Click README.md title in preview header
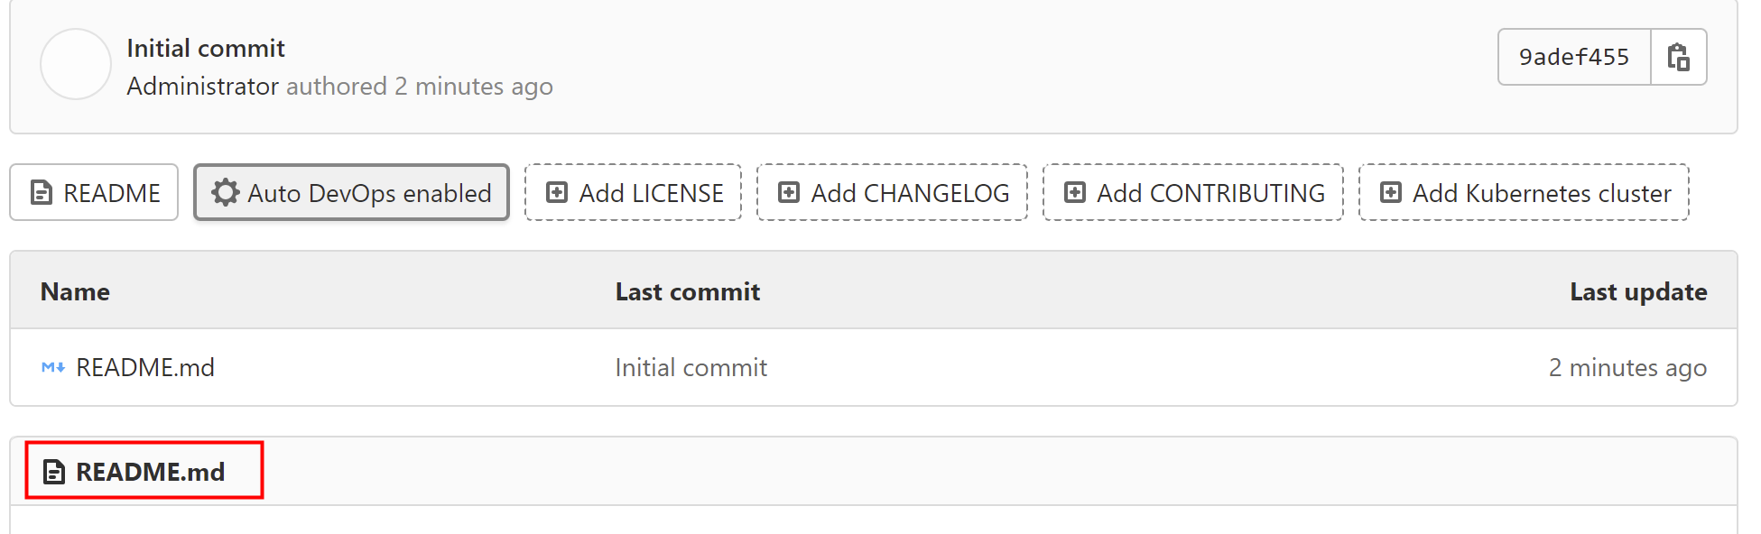 (151, 472)
